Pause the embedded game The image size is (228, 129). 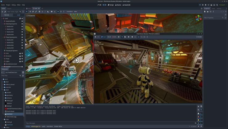(96, 37)
